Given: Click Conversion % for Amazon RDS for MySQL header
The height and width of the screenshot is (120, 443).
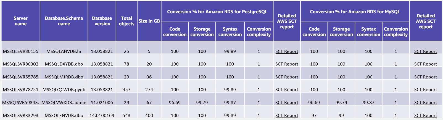Looking at the screenshot, I should pos(355,12).
